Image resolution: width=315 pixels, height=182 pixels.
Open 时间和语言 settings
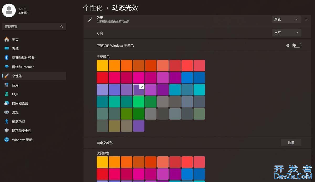(x=34, y=103)
